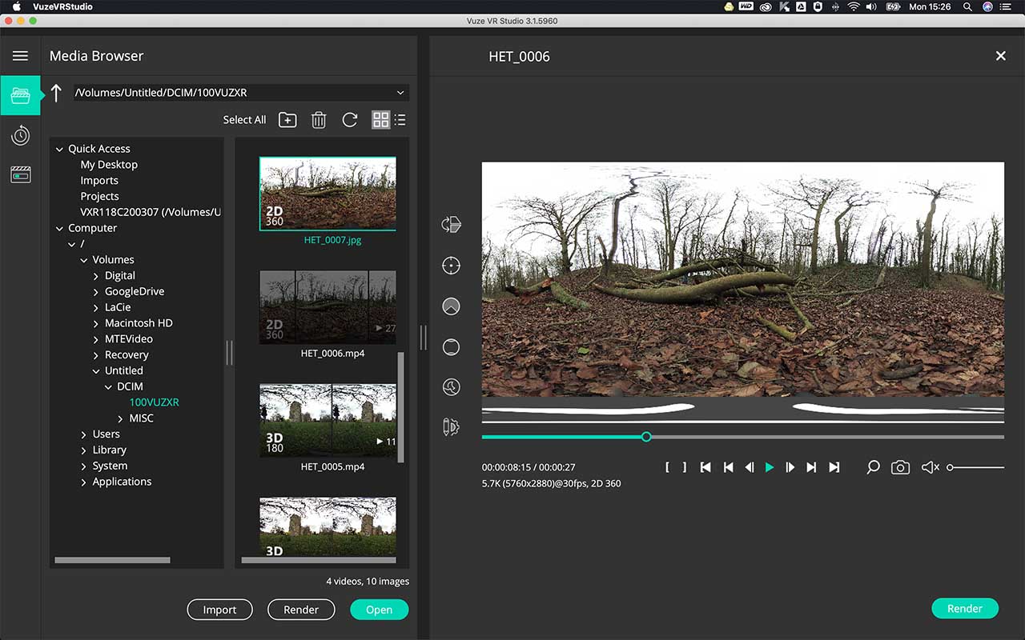The height and width of the screenshot is (640, 1025).
Task: Set the out-point bracket marker
Action: tap(685, 467)
